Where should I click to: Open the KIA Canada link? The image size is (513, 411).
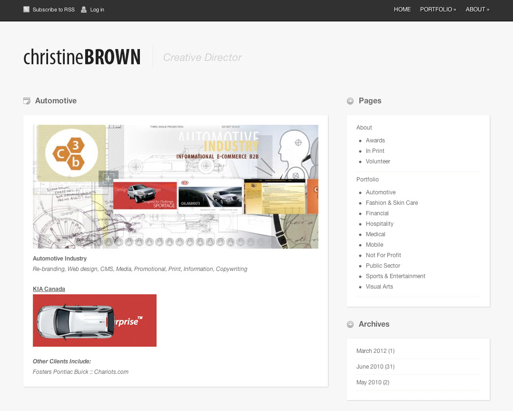point(49,289)
